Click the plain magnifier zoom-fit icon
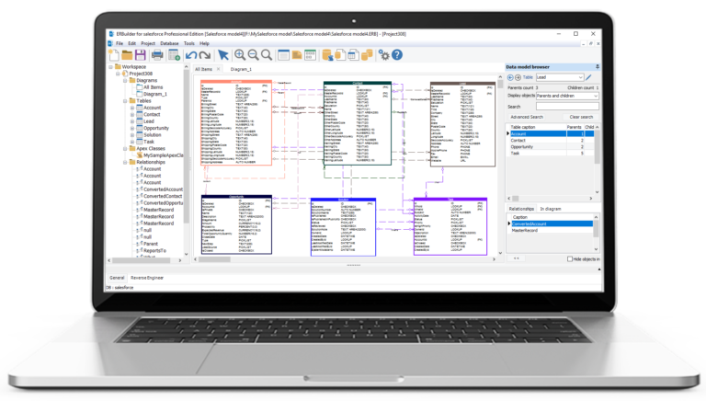The image size is (706, 401). click(x=267, y=55)
